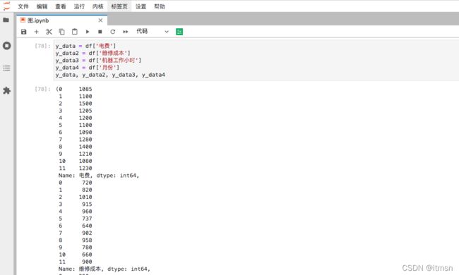Close the 图.ipynb tab
459x275 pixels.
coord(100,20)
